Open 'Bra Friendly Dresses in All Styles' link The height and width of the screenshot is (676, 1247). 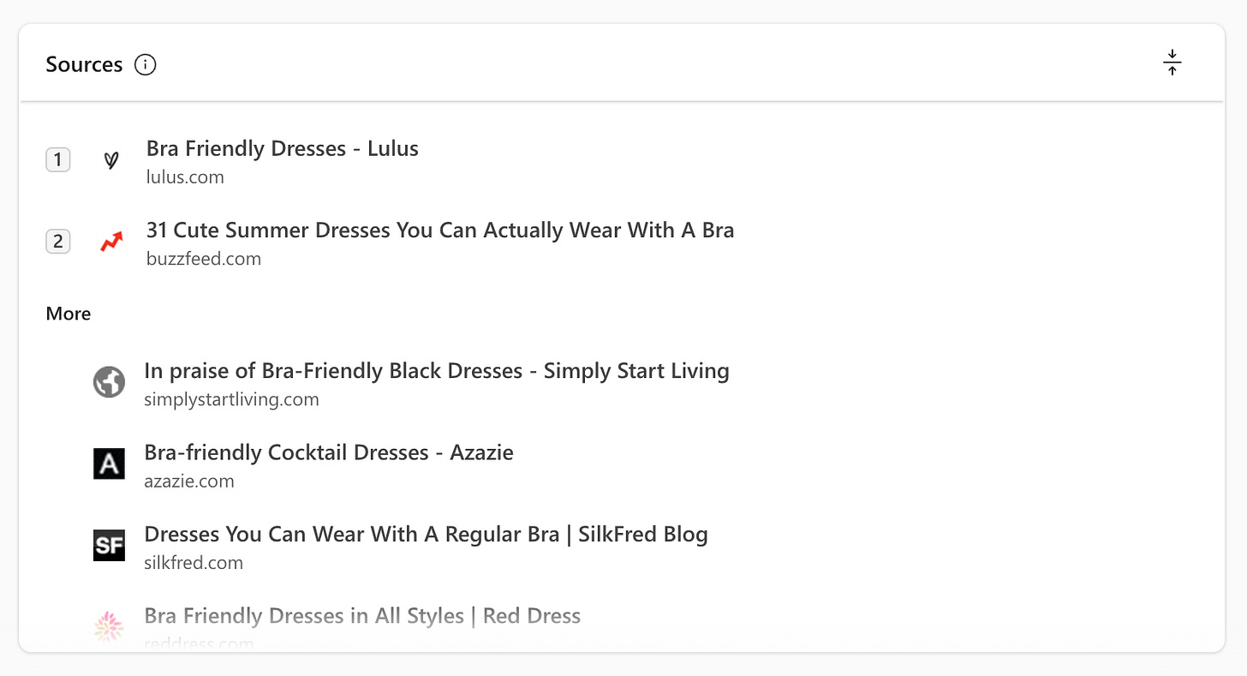point(362,615)
